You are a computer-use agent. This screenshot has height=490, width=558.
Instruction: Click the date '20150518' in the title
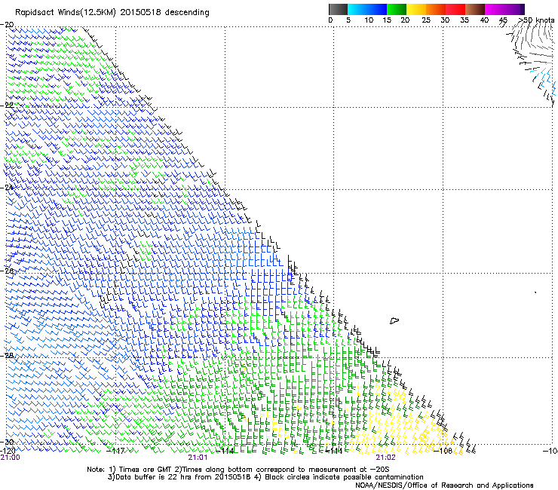coord(140,12)
